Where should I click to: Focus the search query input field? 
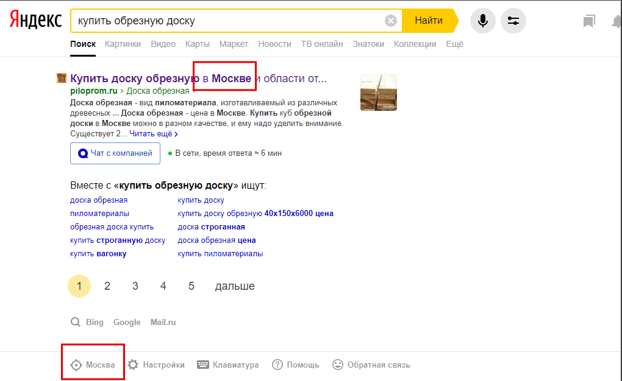pyautogui.click(x=226, y=21)
